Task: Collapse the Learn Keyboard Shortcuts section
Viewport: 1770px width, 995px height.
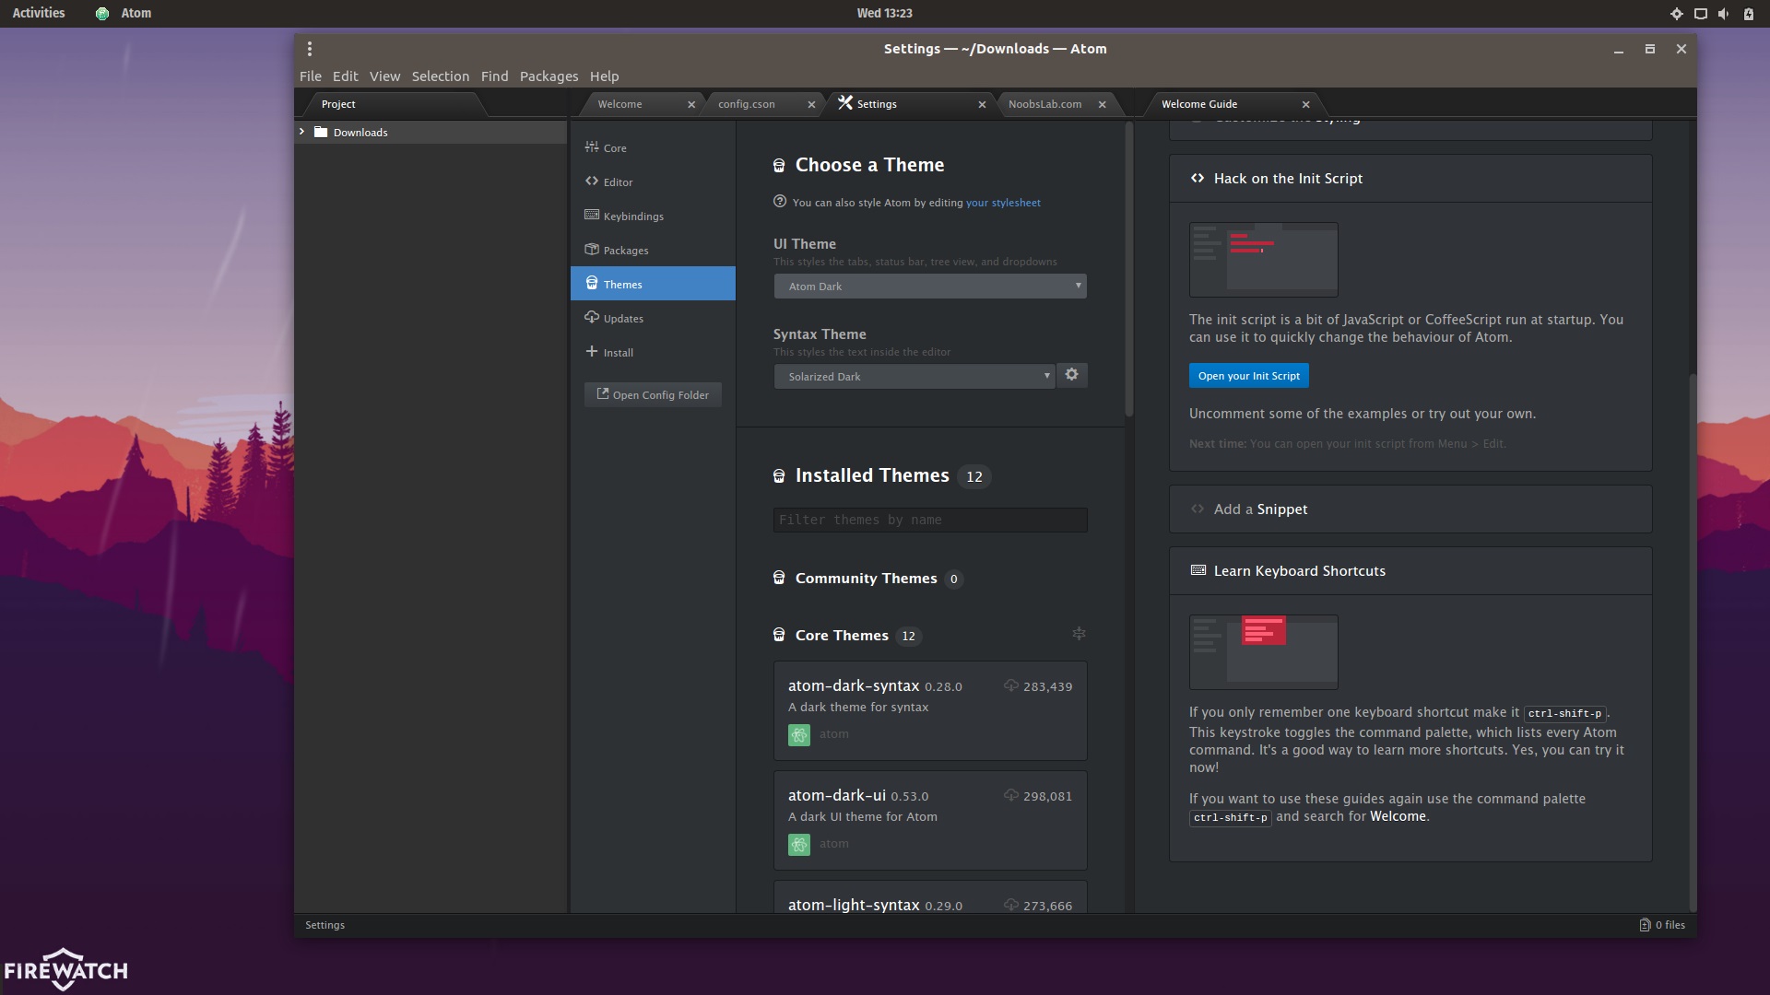Action: point(1299,571)
